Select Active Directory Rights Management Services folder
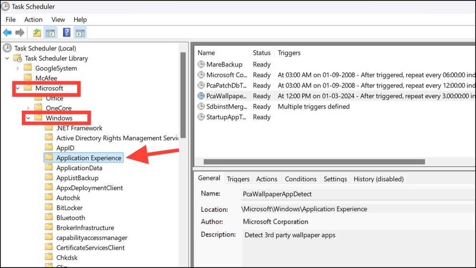Image resolution: width=476 pixels, height=268 pixels. tap(118, 138)
